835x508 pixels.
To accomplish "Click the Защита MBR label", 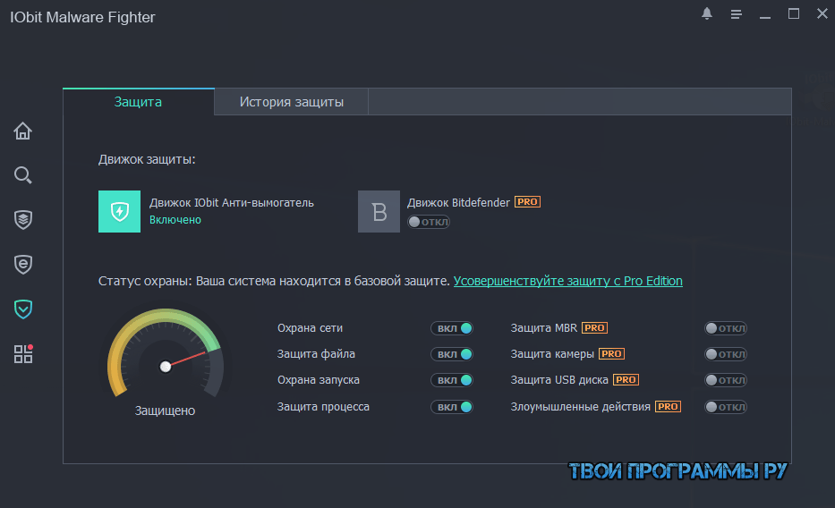I will [x=544, y=328].
